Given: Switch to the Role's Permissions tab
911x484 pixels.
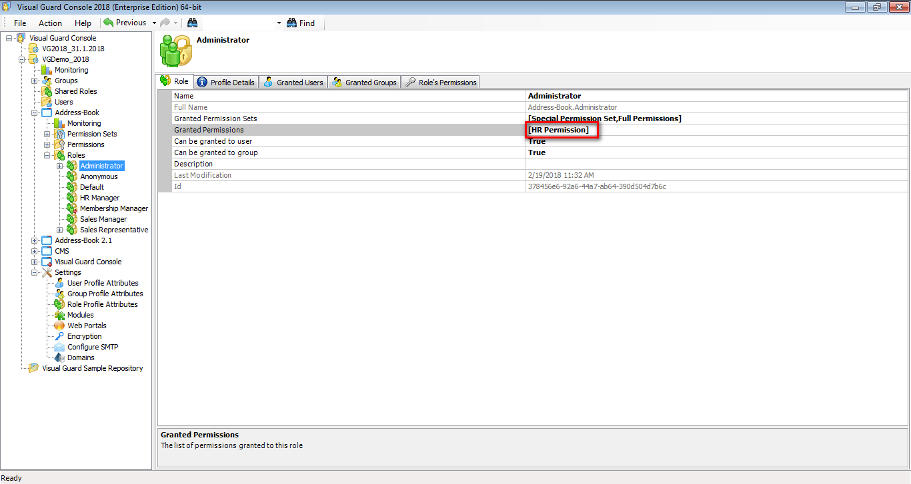Looking at the screenshot, I should (x=440, y=82).
